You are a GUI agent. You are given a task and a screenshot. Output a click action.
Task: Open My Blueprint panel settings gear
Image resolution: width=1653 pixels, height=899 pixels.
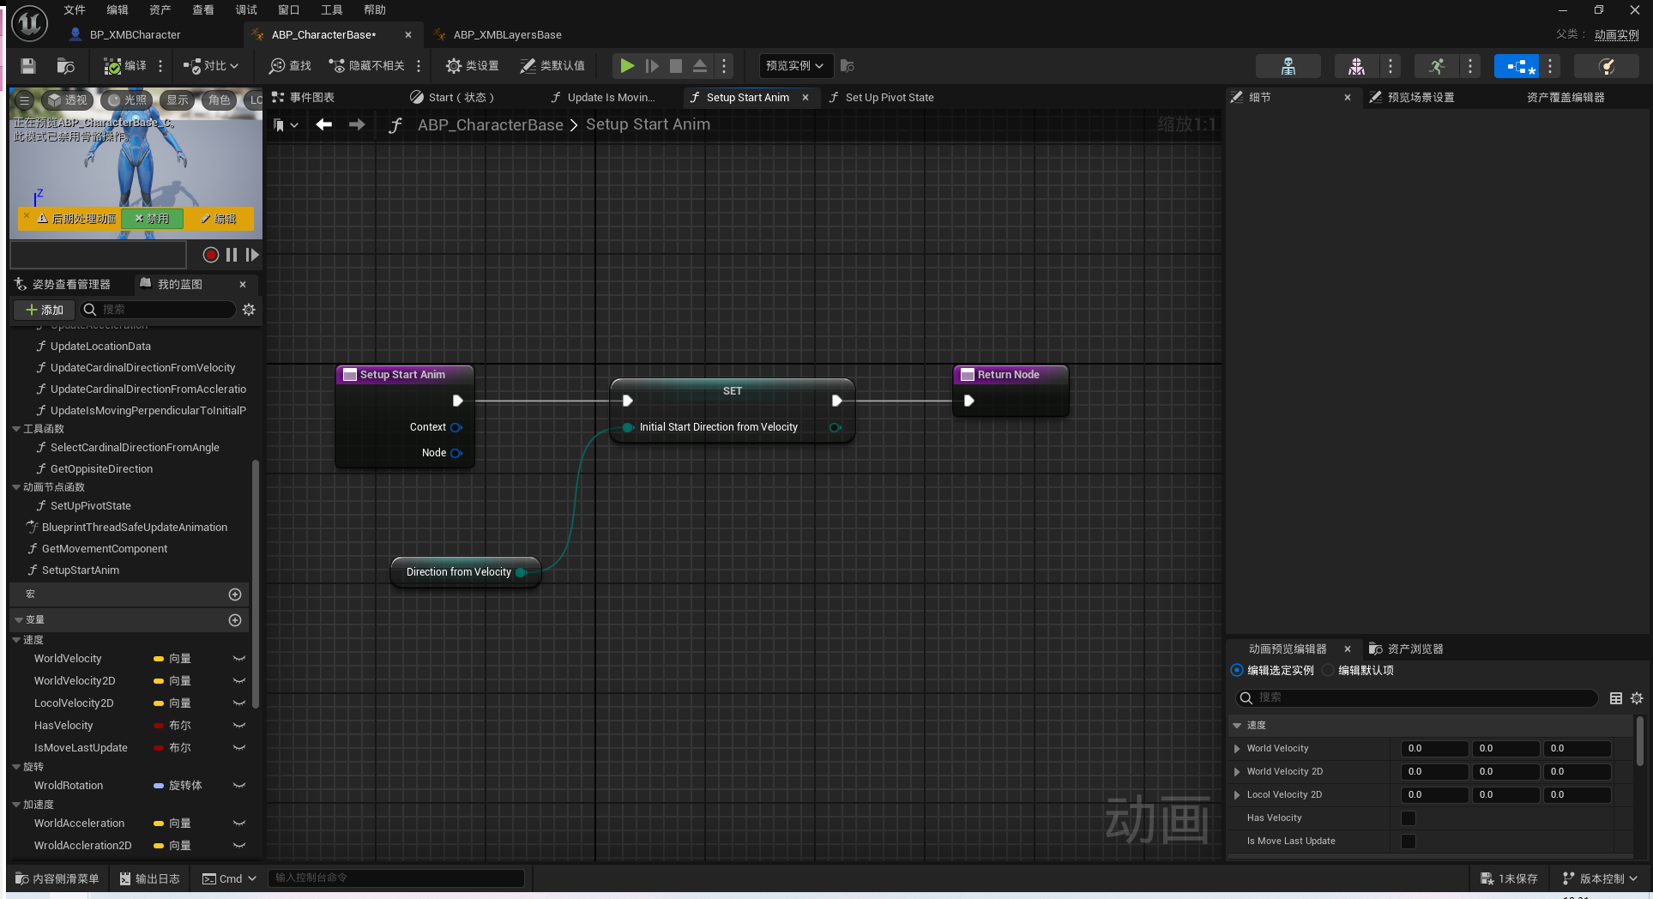tap(249, 310)
